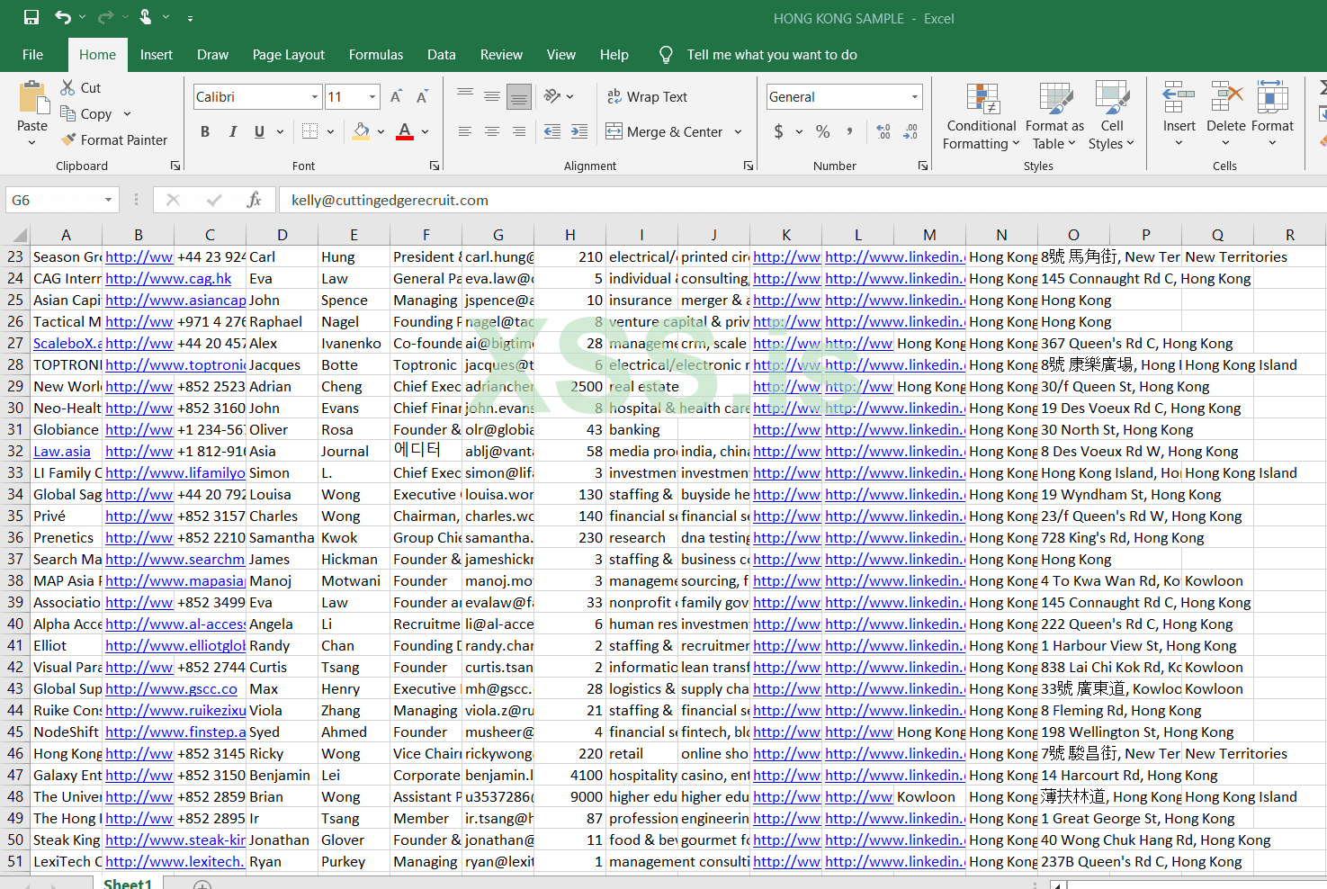Click the Format Painter brush icon
The height and width of the screenshot is (889, 1327).
pyautogui.click(x=68, y=139)
